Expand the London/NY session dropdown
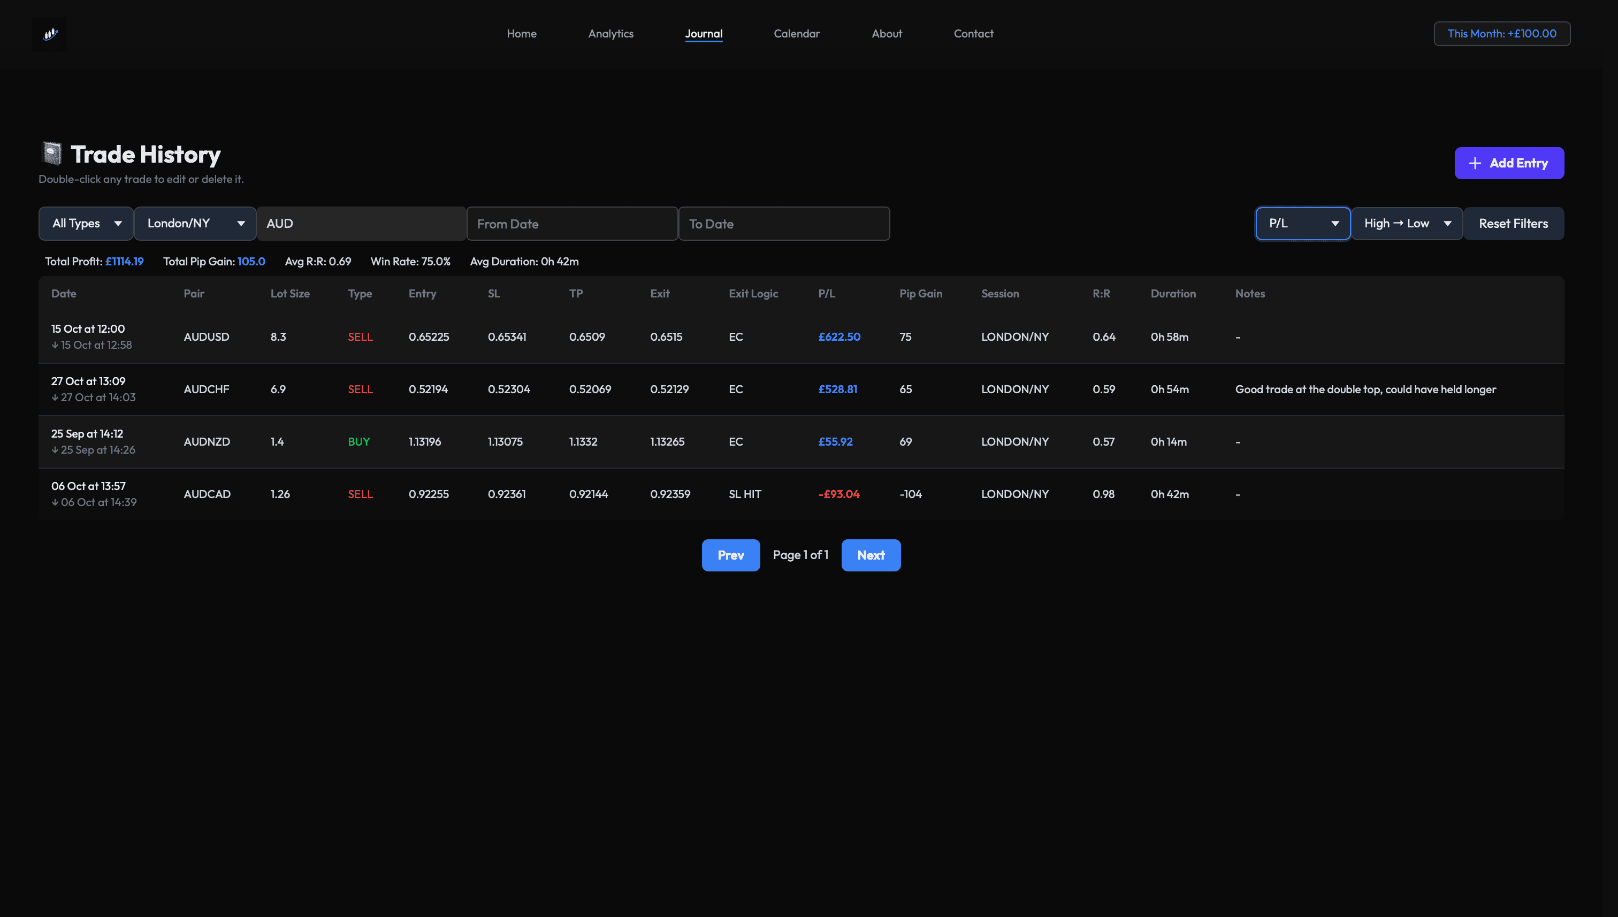Viewport: 1618px width, 917px height. point(195,224)
